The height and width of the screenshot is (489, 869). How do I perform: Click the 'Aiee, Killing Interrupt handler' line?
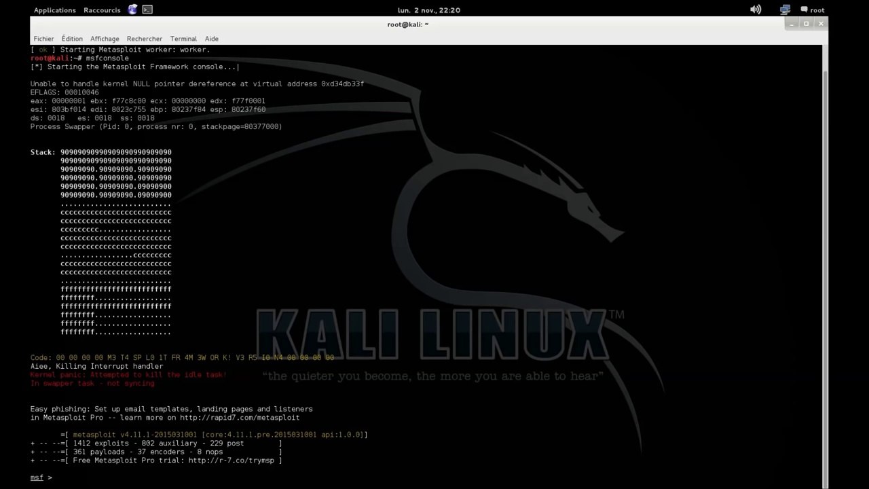point(96,367)
